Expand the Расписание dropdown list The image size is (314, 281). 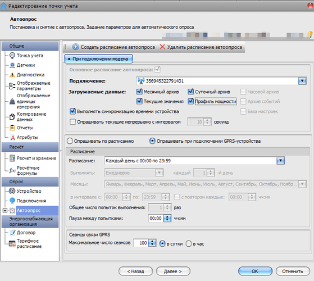pyautogui.click(x=280, y=161)
